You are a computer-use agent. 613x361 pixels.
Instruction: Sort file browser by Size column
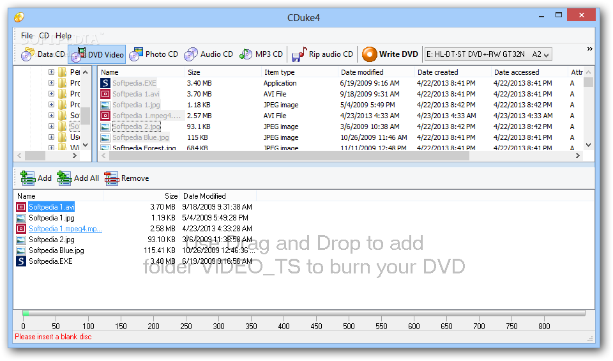click(x=223, y=72)
